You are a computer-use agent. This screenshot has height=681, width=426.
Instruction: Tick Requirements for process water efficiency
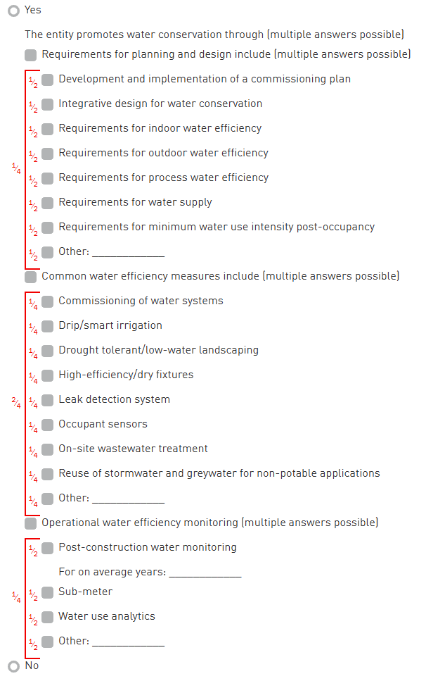[47, 178]
